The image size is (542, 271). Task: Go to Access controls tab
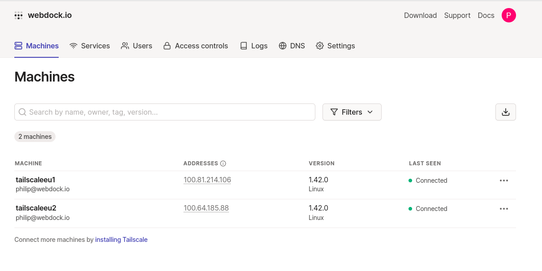pyautogui.click(x=196, y=46)
